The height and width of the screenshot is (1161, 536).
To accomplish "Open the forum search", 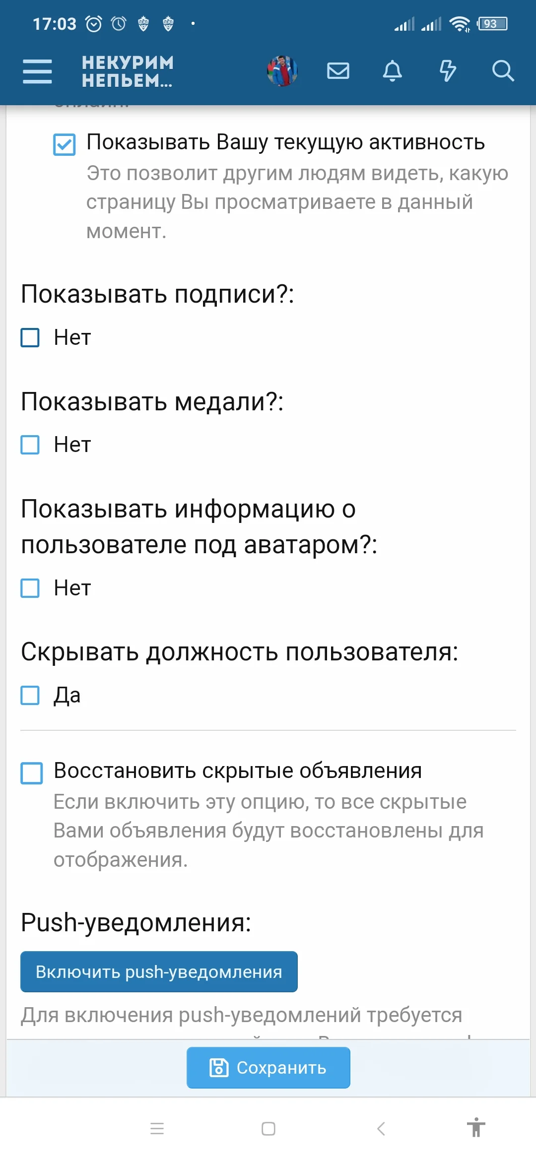I will point(503,71).
